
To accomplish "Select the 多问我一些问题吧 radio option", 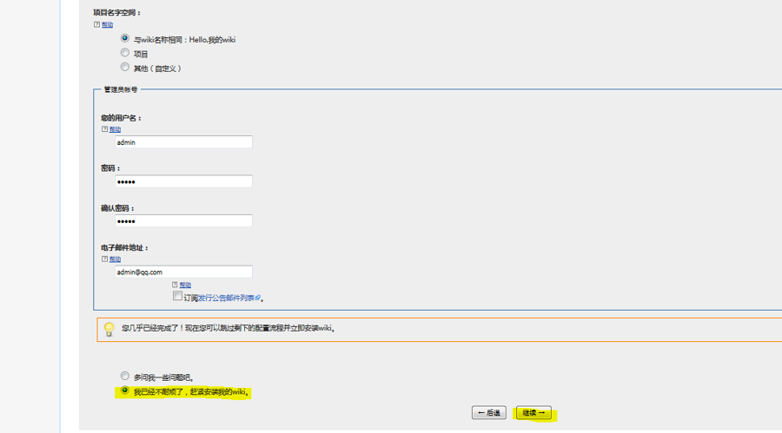I will (125, 376).
